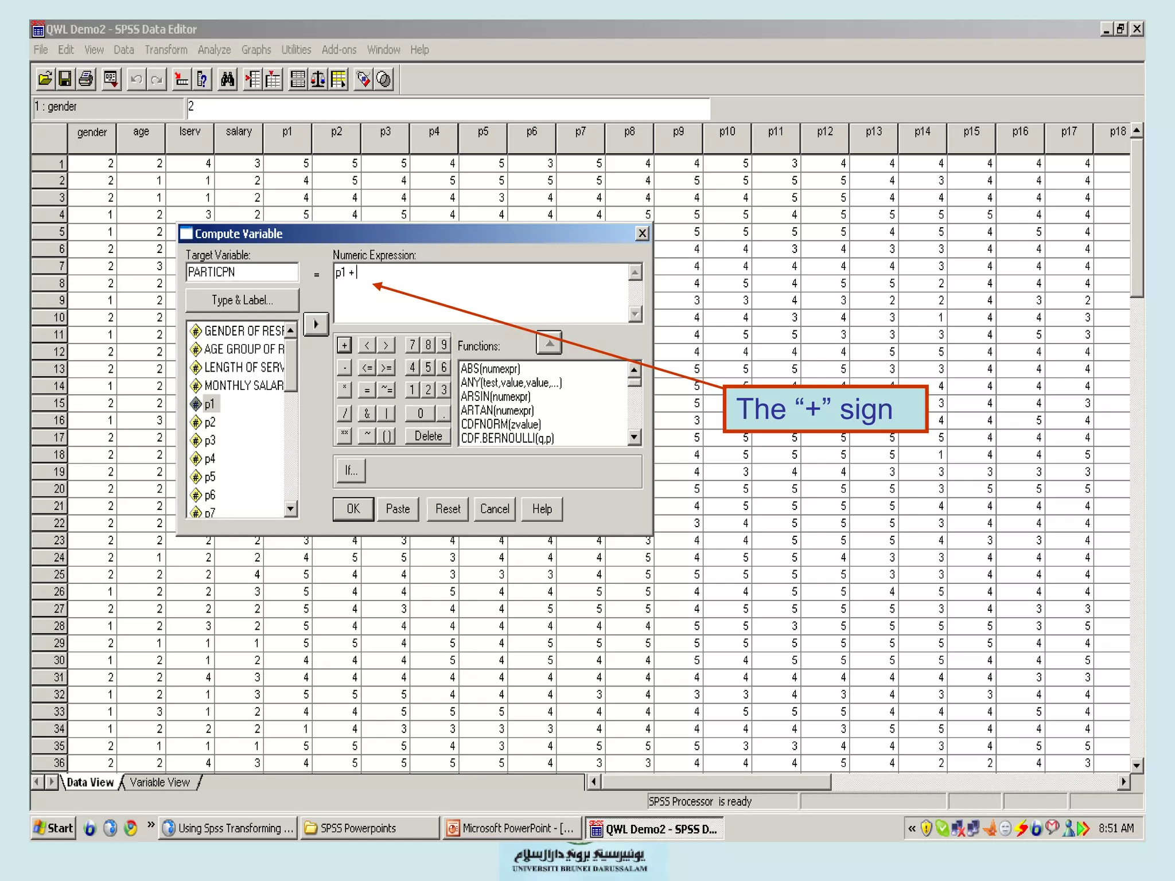
Task: Click the not-equal ~= keypad button
Action: click(x=387, y=390)
